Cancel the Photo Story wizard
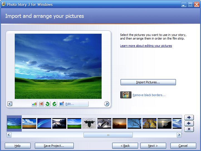Viewport: 201px width, 151px height. pos(183,146)
